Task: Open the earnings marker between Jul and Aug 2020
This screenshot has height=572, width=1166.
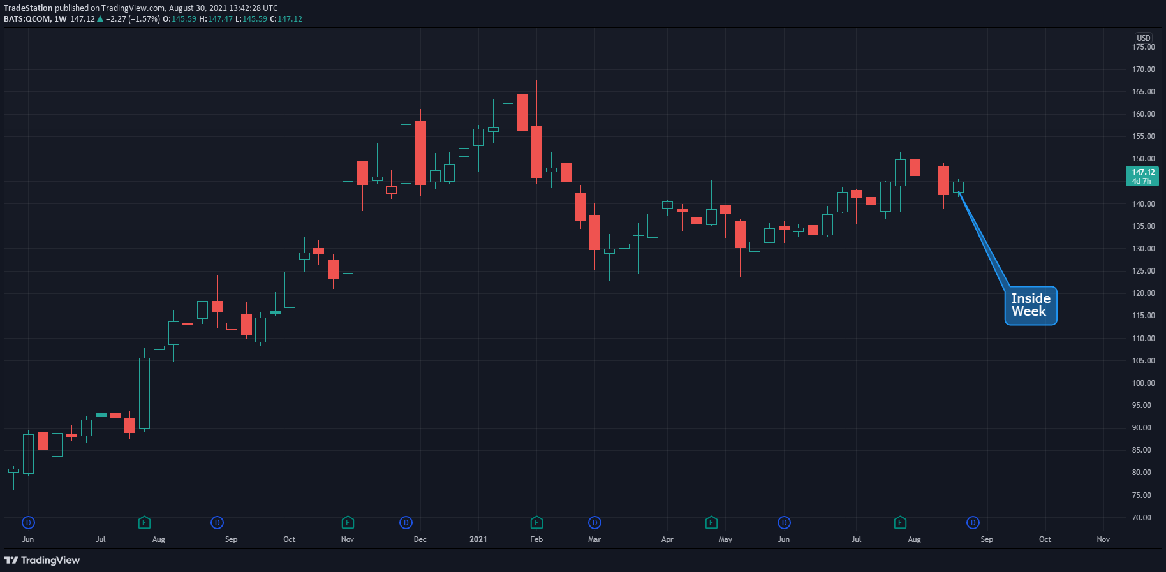Action: pos(144,523)
